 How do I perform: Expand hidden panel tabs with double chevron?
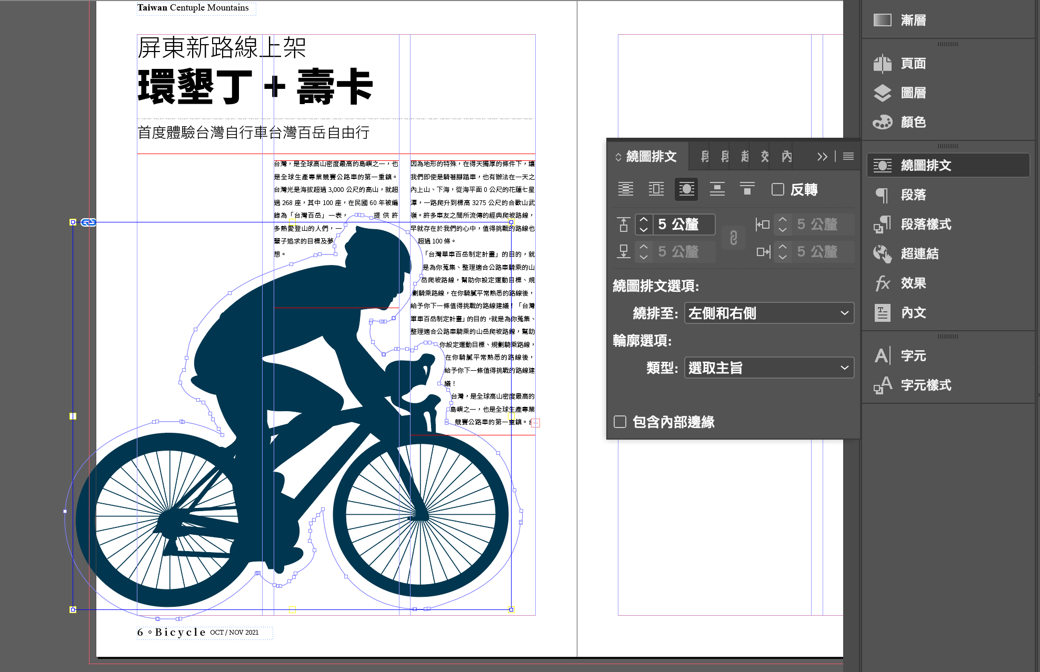[822, 157]
